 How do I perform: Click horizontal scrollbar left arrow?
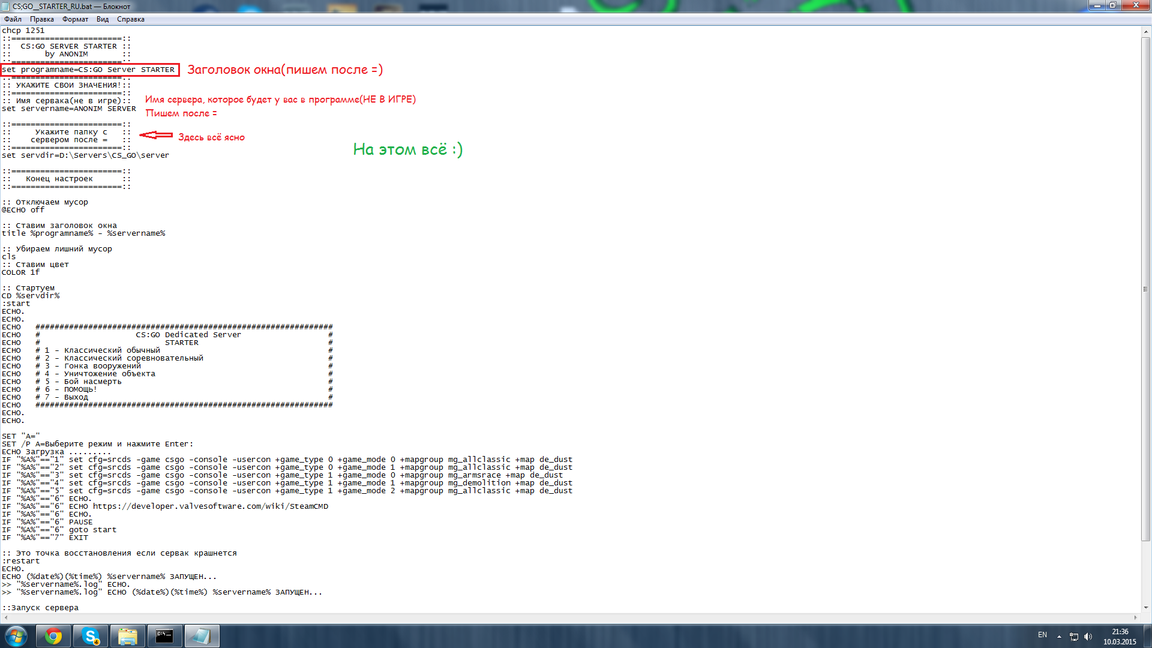(5, 617)
